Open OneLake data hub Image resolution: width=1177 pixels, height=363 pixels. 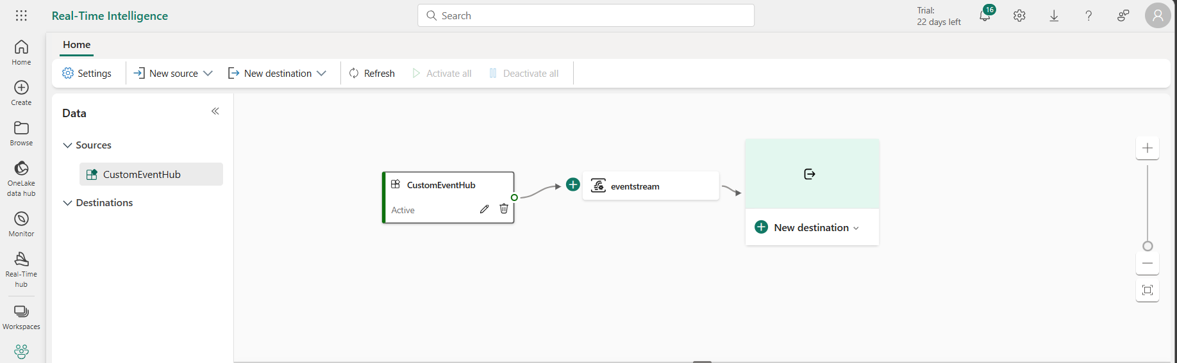tap(21, 178)
